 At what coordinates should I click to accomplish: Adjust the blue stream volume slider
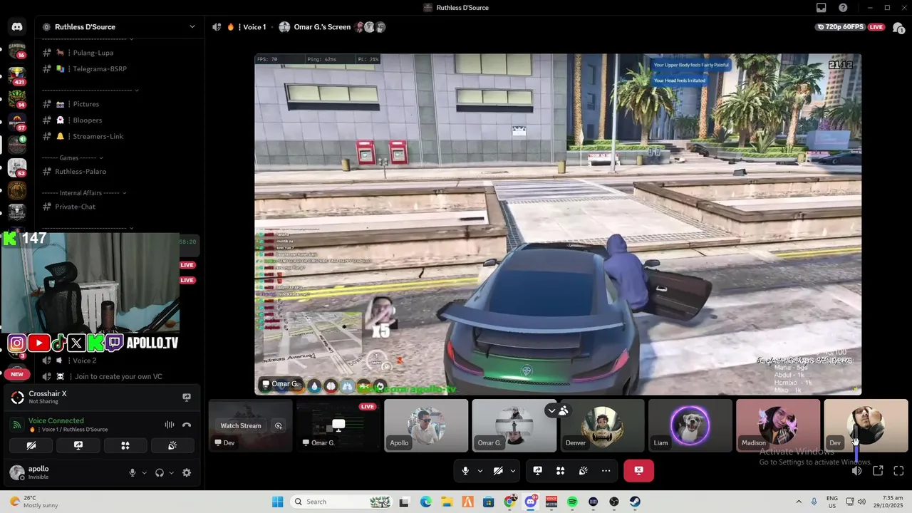[x=857, y=454]
